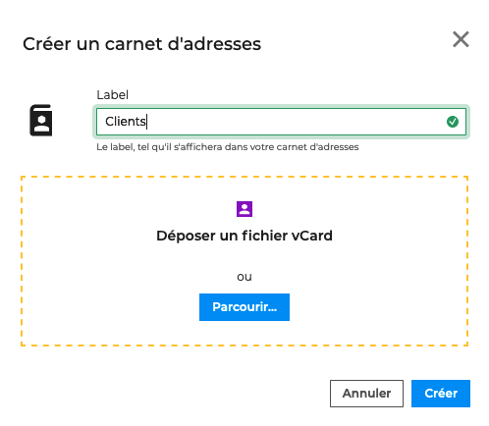The image size is (489, 426).
Task: Click the X icon at dialog corner
Action: point(461,39)
